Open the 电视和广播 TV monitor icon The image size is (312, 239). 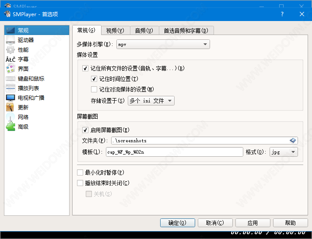[x=11, y=98]
